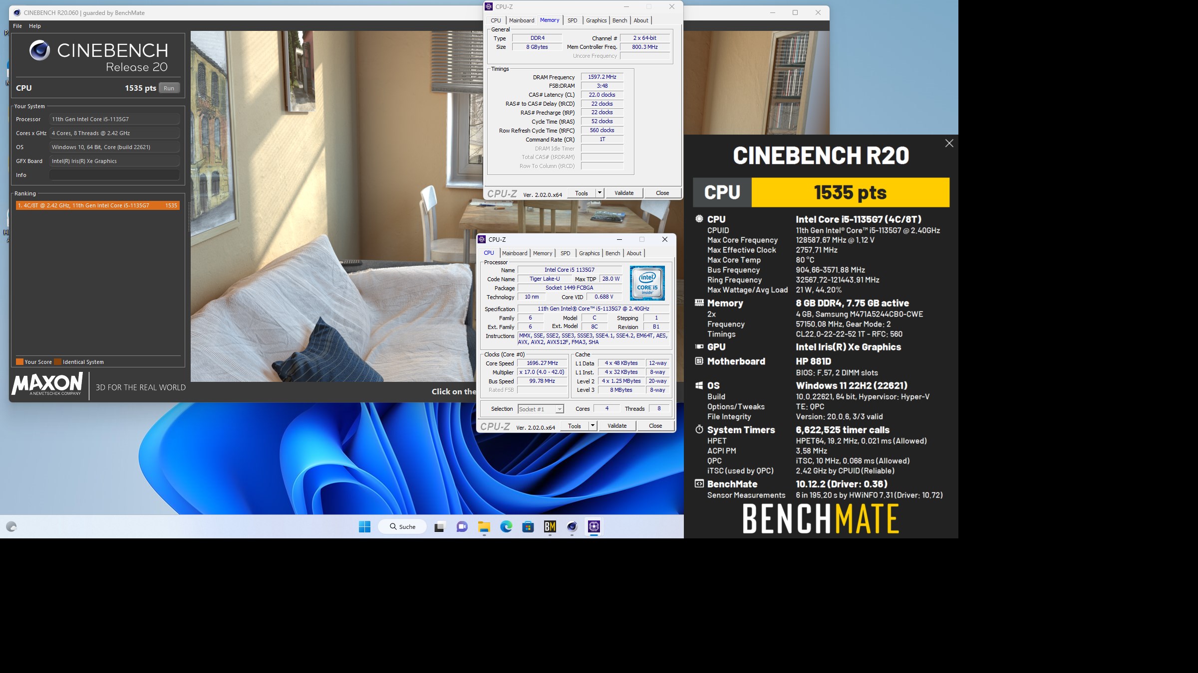Open the Help menu in Cinebench

pyautogui.click(x=35, y=26)
